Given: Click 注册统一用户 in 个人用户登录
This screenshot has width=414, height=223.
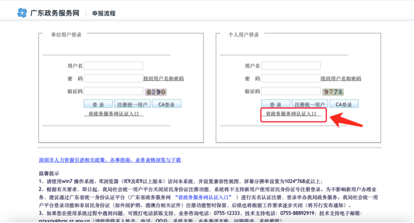Looking at the screenshot, I should pos(310,104).
